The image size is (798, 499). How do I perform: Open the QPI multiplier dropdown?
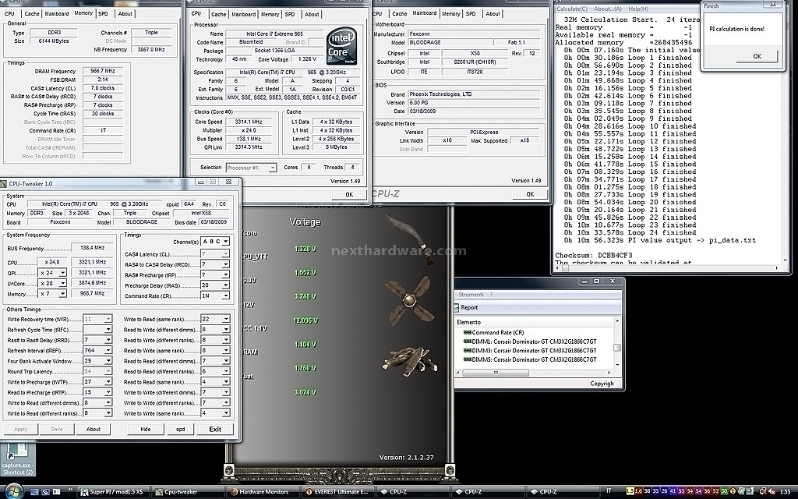coord(52,272)
